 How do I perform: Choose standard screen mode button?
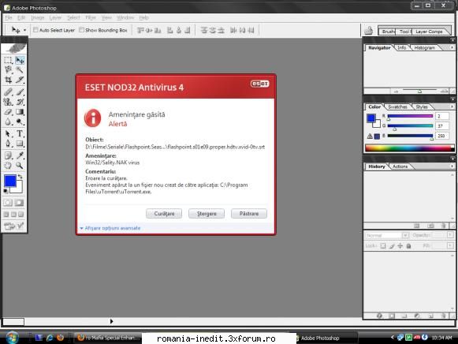coord(6,215)
